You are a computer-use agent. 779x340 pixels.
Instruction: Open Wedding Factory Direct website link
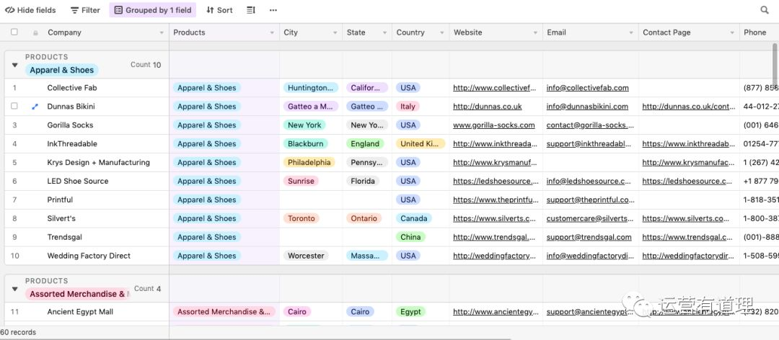[x=494, y=256]
